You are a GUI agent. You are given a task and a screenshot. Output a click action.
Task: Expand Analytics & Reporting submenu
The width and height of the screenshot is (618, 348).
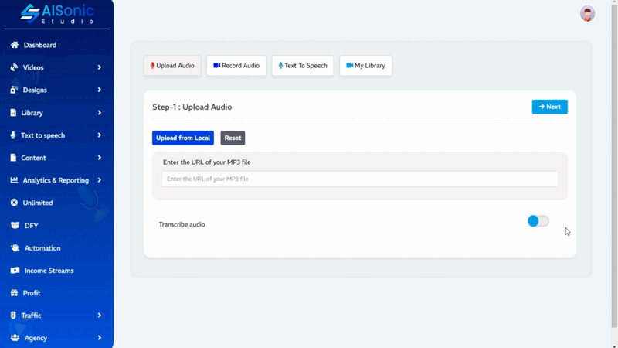(99, 180)
